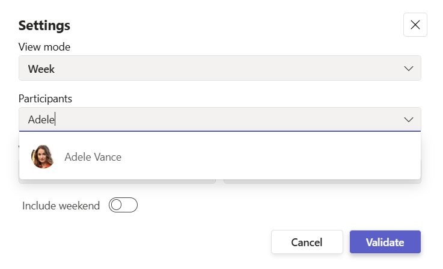This screenshot has height=269, width=443.
Task: Click the typed "Adele" text in Participants
Action: 41,120
